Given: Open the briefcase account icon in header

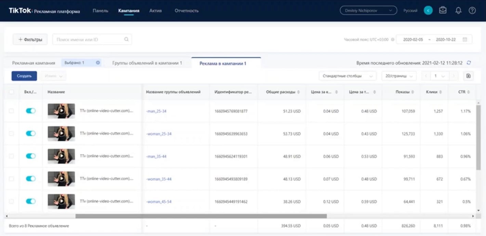Looking at the screenshot, I should pyautogui.click(x=443, y=11).
